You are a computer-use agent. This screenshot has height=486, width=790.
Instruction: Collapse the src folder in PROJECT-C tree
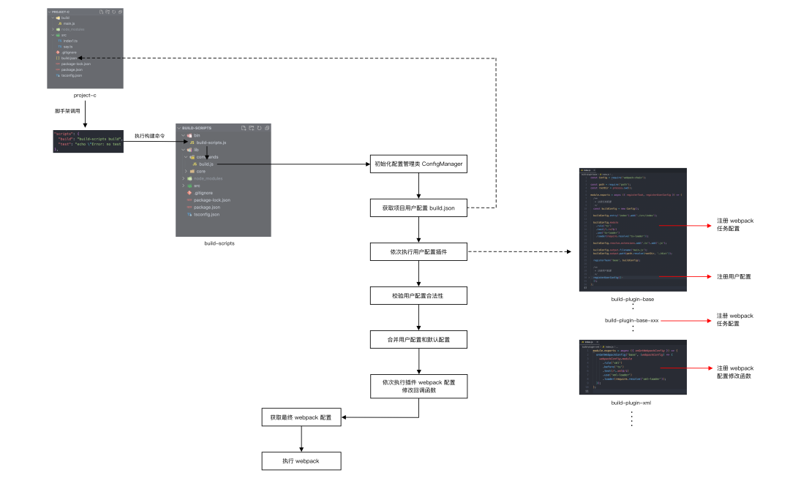click(53, 35)
